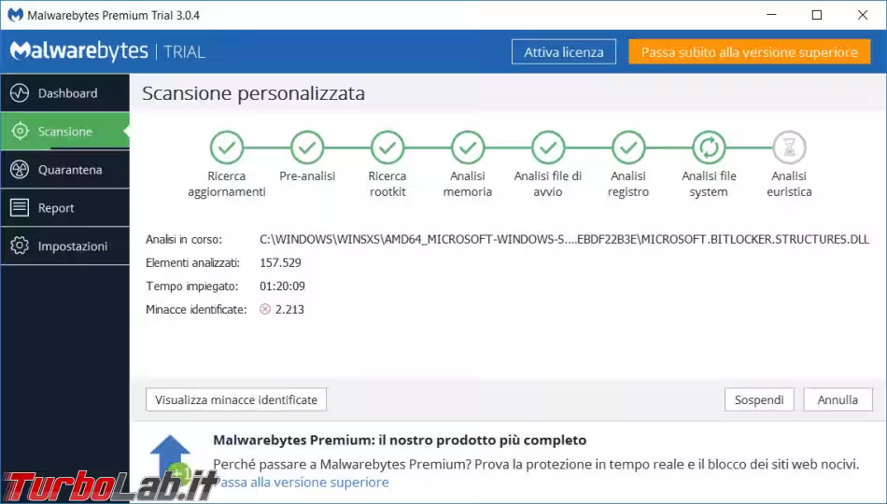The height and width of the screenshot is (504, 887).
Task: Click the Attiva licenza button
Action: click(x=563, y=52)
